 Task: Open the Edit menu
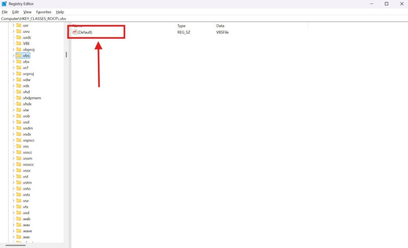(15, 12)
